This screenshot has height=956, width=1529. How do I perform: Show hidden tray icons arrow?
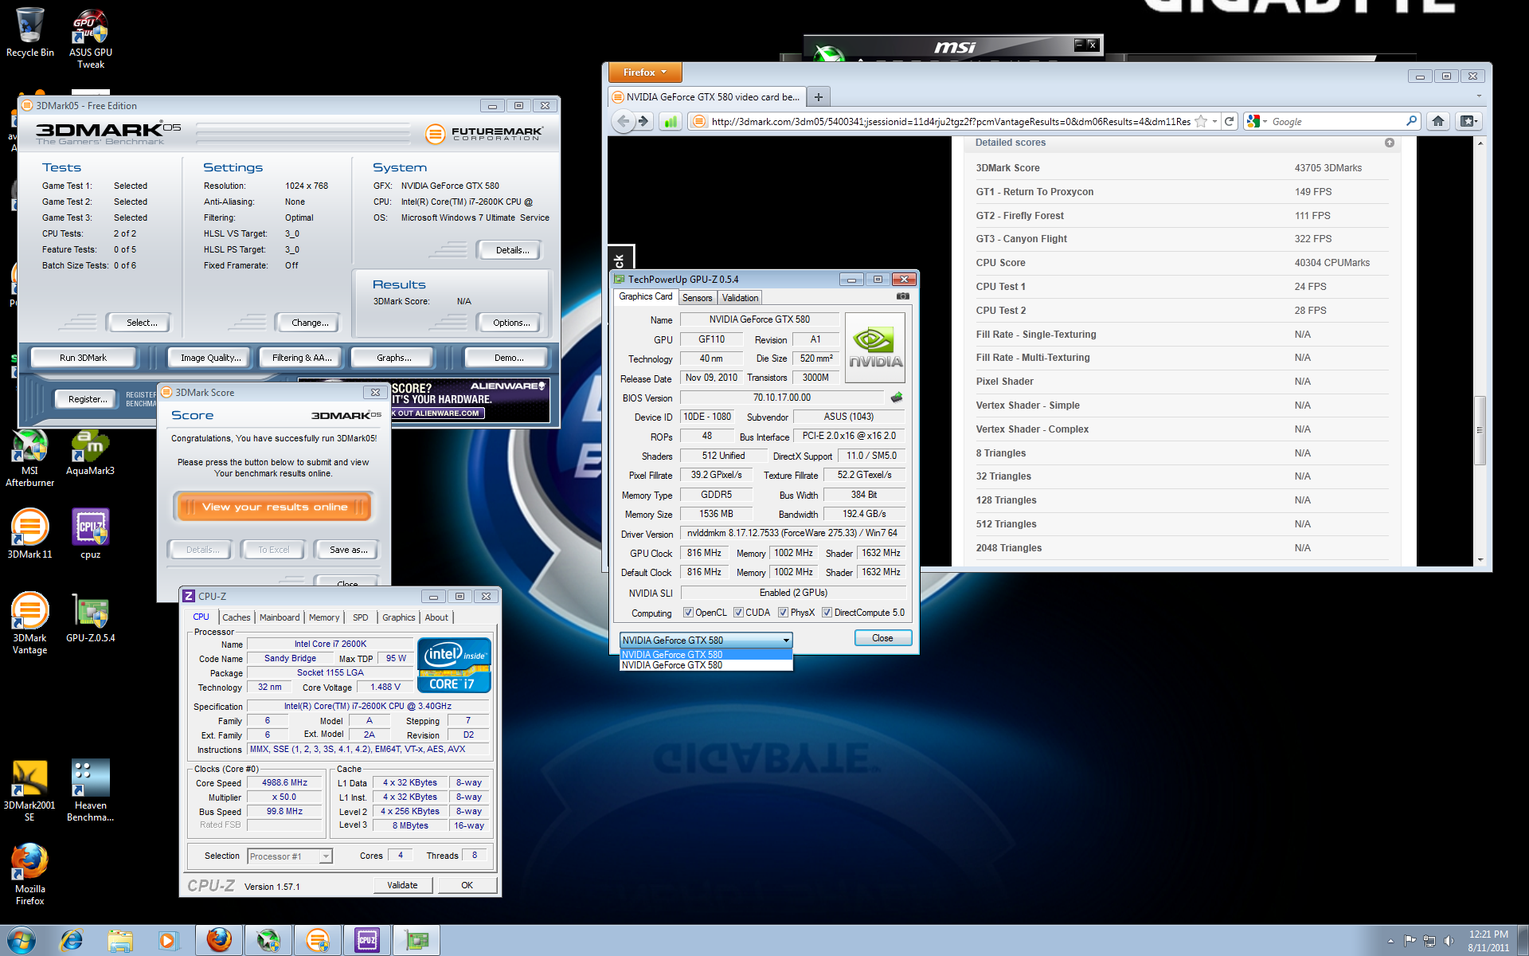click(x=1390, y=941)
